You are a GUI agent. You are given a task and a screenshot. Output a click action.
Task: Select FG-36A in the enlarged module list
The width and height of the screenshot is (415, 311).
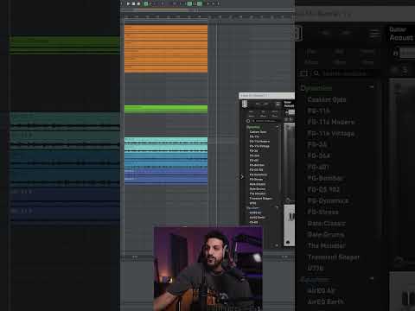[318, 155]
